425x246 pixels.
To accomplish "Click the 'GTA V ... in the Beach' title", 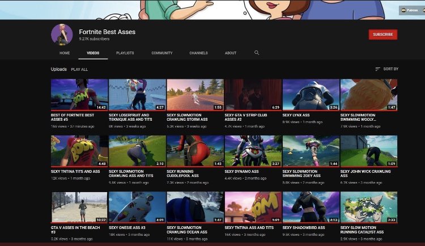I will (75, 230).
